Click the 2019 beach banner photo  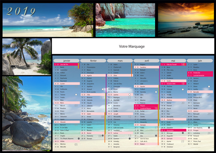(x=48, y=20)
